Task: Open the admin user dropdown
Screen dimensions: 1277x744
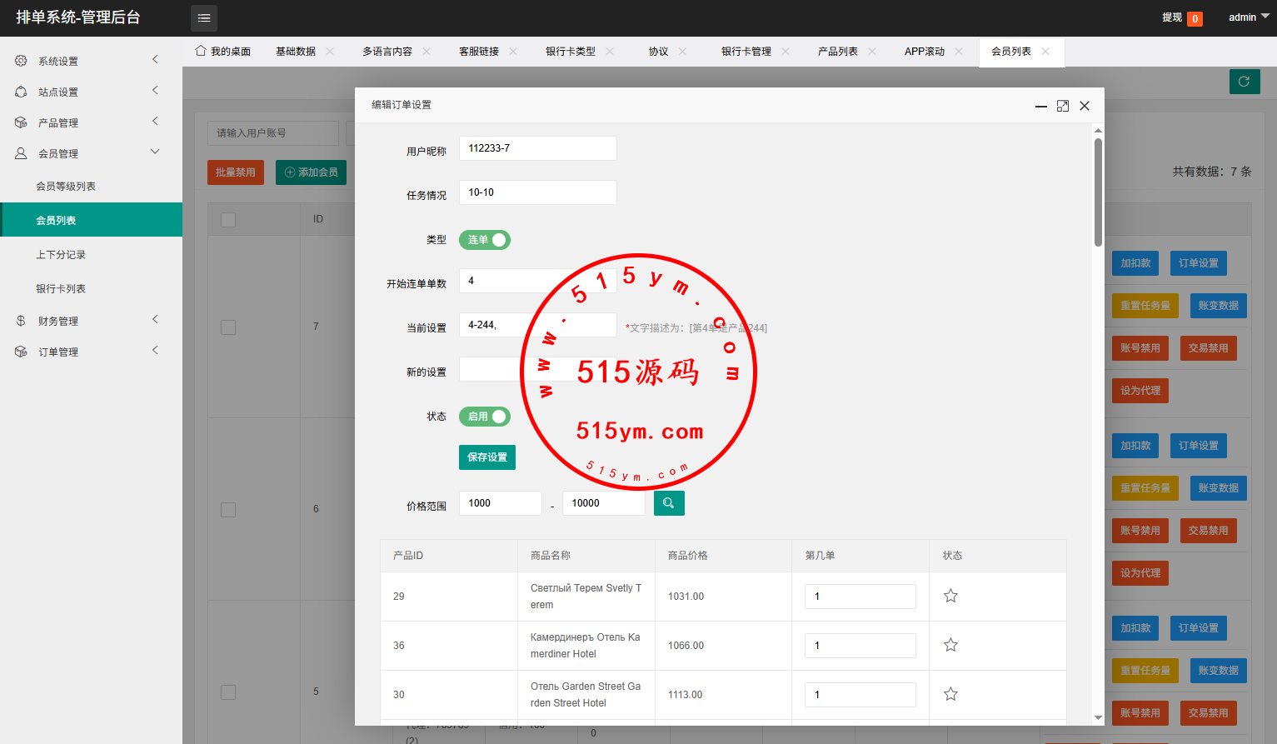Action: 1248,17
